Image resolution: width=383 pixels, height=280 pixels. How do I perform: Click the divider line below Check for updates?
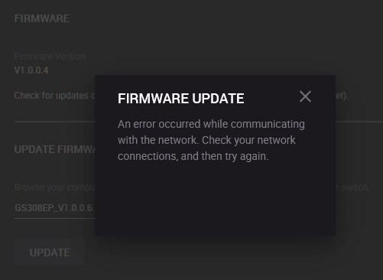(55, 122)
